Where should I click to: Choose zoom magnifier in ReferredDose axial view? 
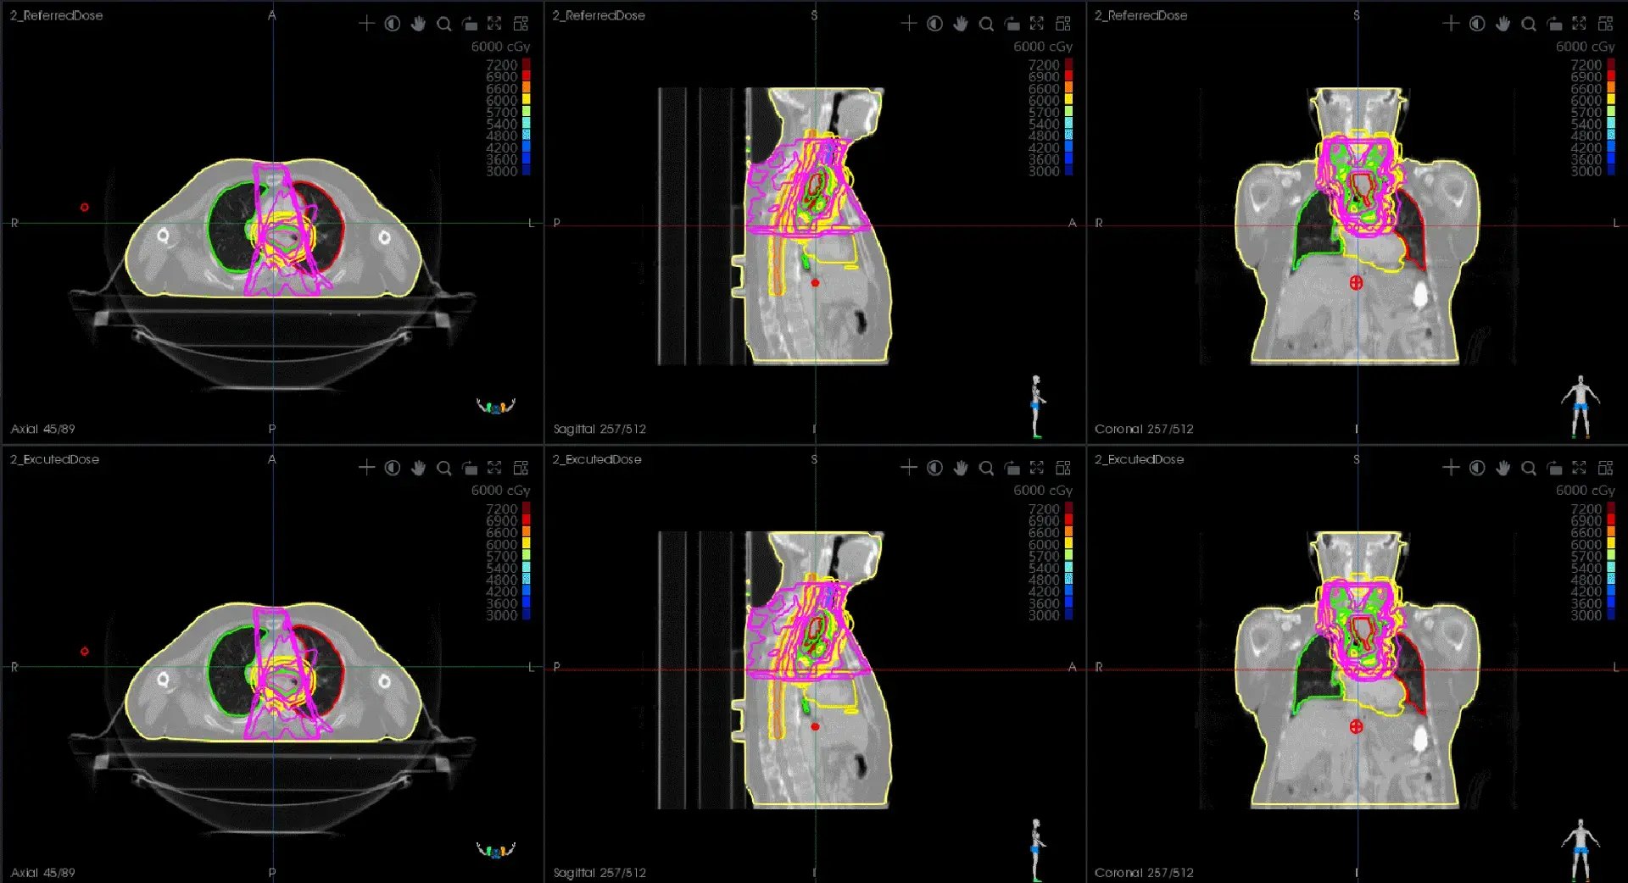[443, 24]
